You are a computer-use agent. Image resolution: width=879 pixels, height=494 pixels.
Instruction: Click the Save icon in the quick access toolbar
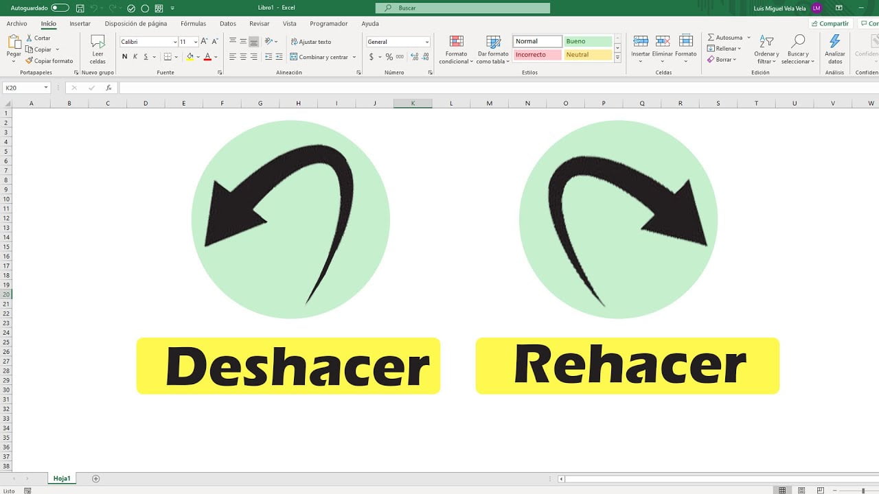coord(80,8)
